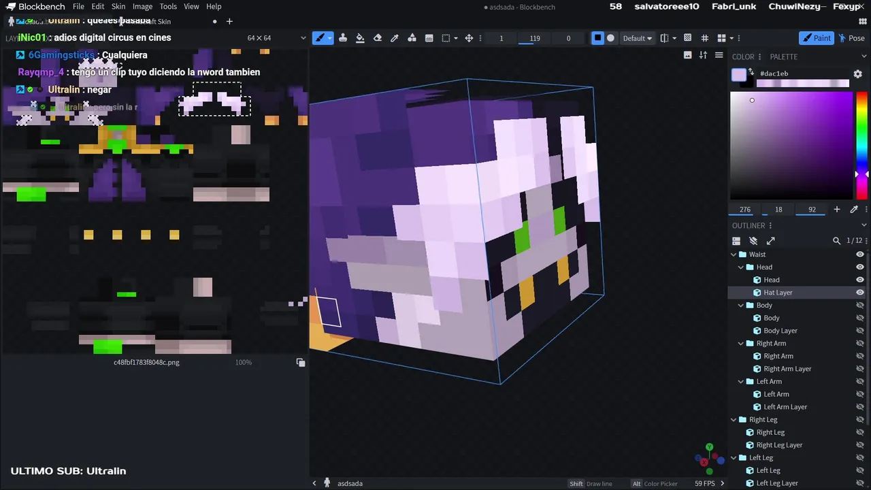
Task: Select the Paint Brush tool
Action: 319,38
